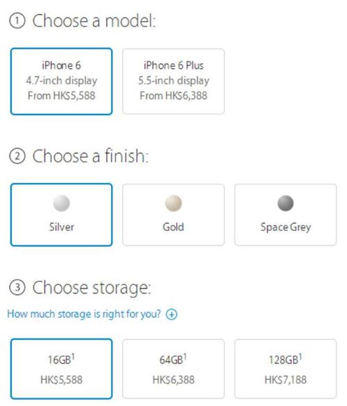Click the footnote superscript beside 16GB
Screen dimensions: 347x406
pyautogui.click(x=73, y=356)
